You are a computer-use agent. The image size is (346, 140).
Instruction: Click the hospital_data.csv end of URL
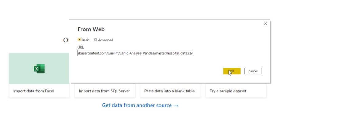(x=182, y=53)
